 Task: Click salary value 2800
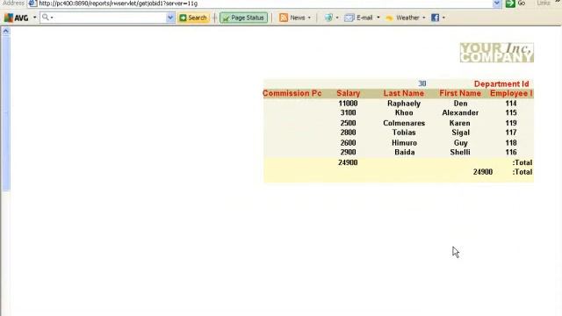[348, 133]
